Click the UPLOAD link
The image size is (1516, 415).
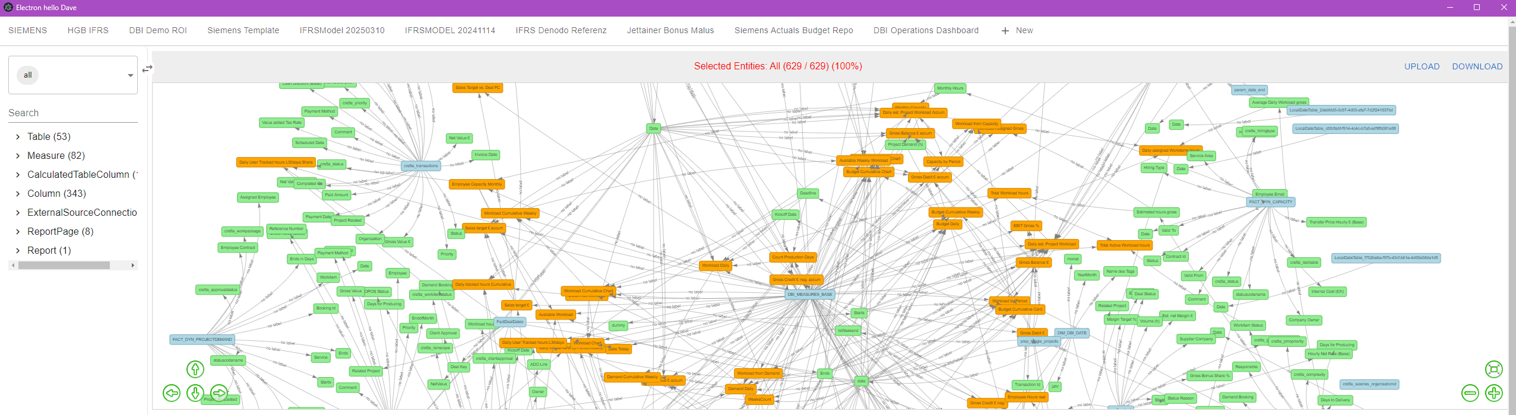coord(1422,66)
